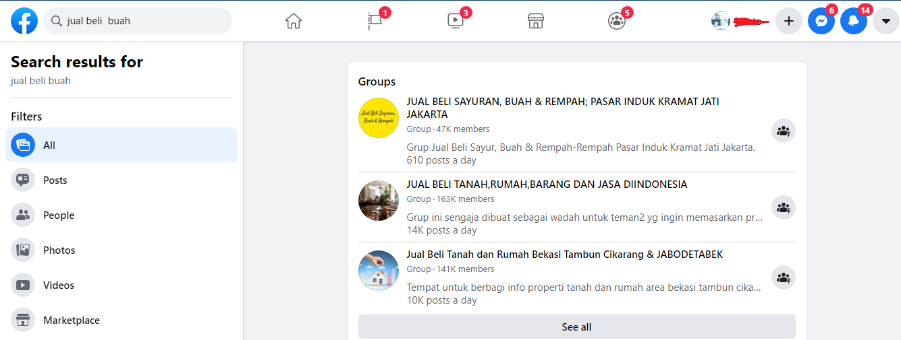Click description 'Grup Jual Beli Sayur, Buah & Rempah-Rempah'
This screenshot has width=901, height=340.
581,147
